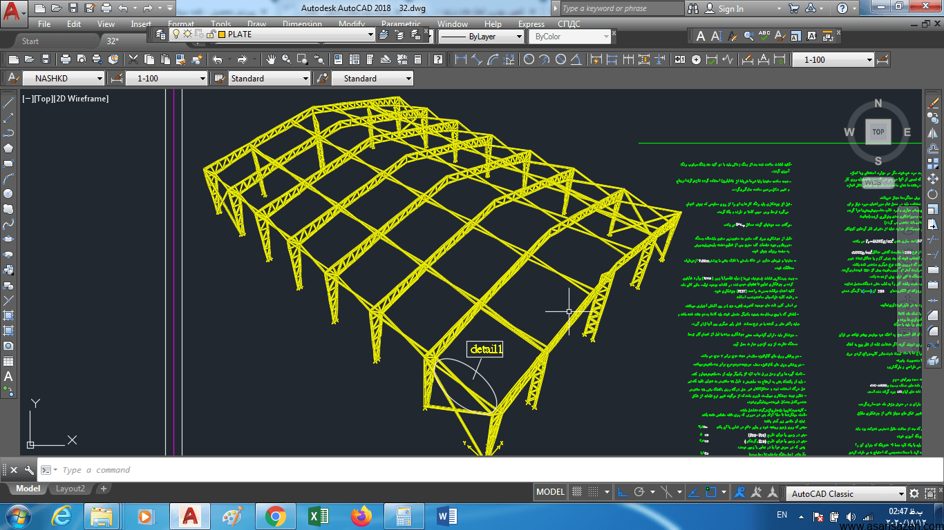Choose the Linear dimension tool

click(460, 59)
